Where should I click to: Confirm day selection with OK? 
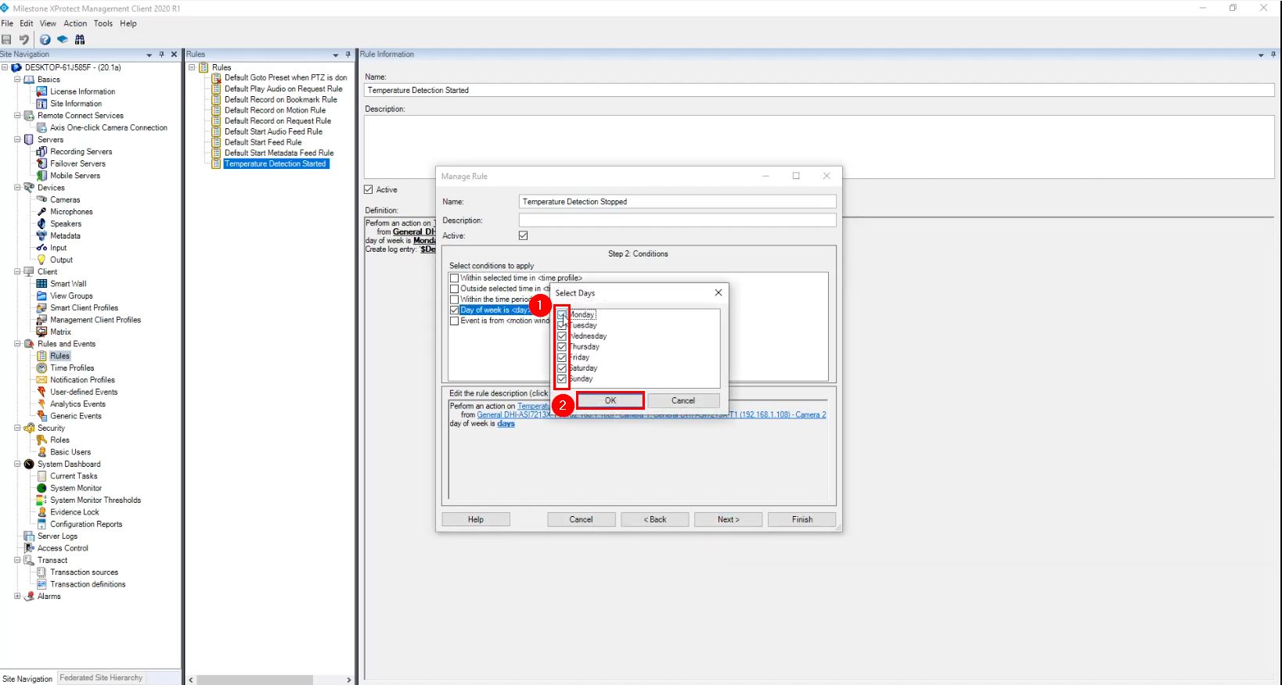[x=610, y=400]
